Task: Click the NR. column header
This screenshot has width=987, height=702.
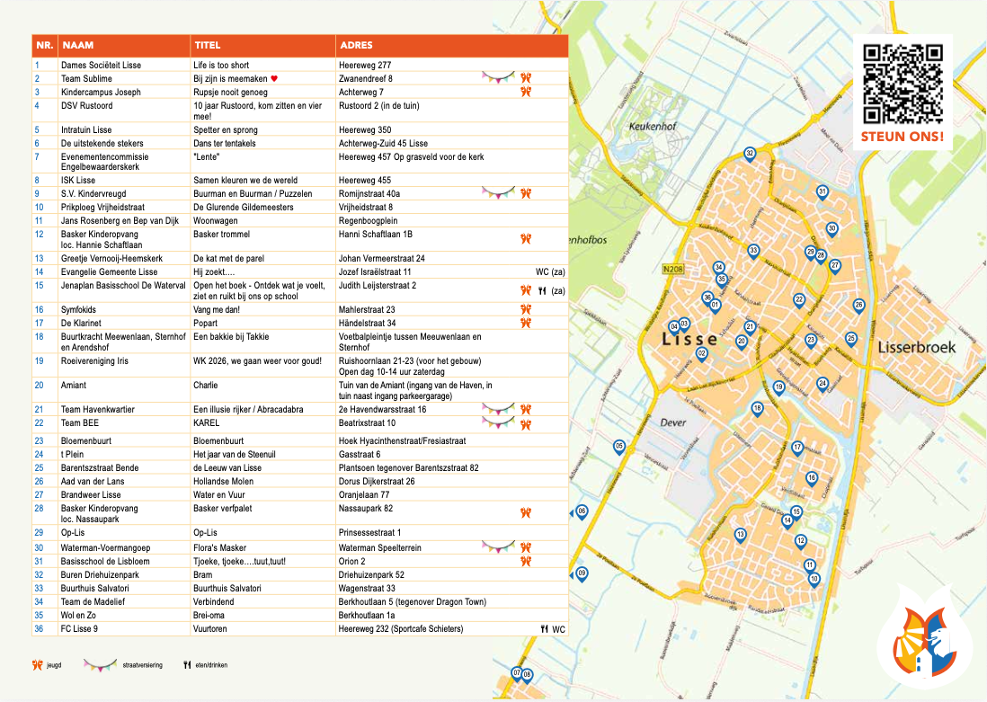Action: 45,45
